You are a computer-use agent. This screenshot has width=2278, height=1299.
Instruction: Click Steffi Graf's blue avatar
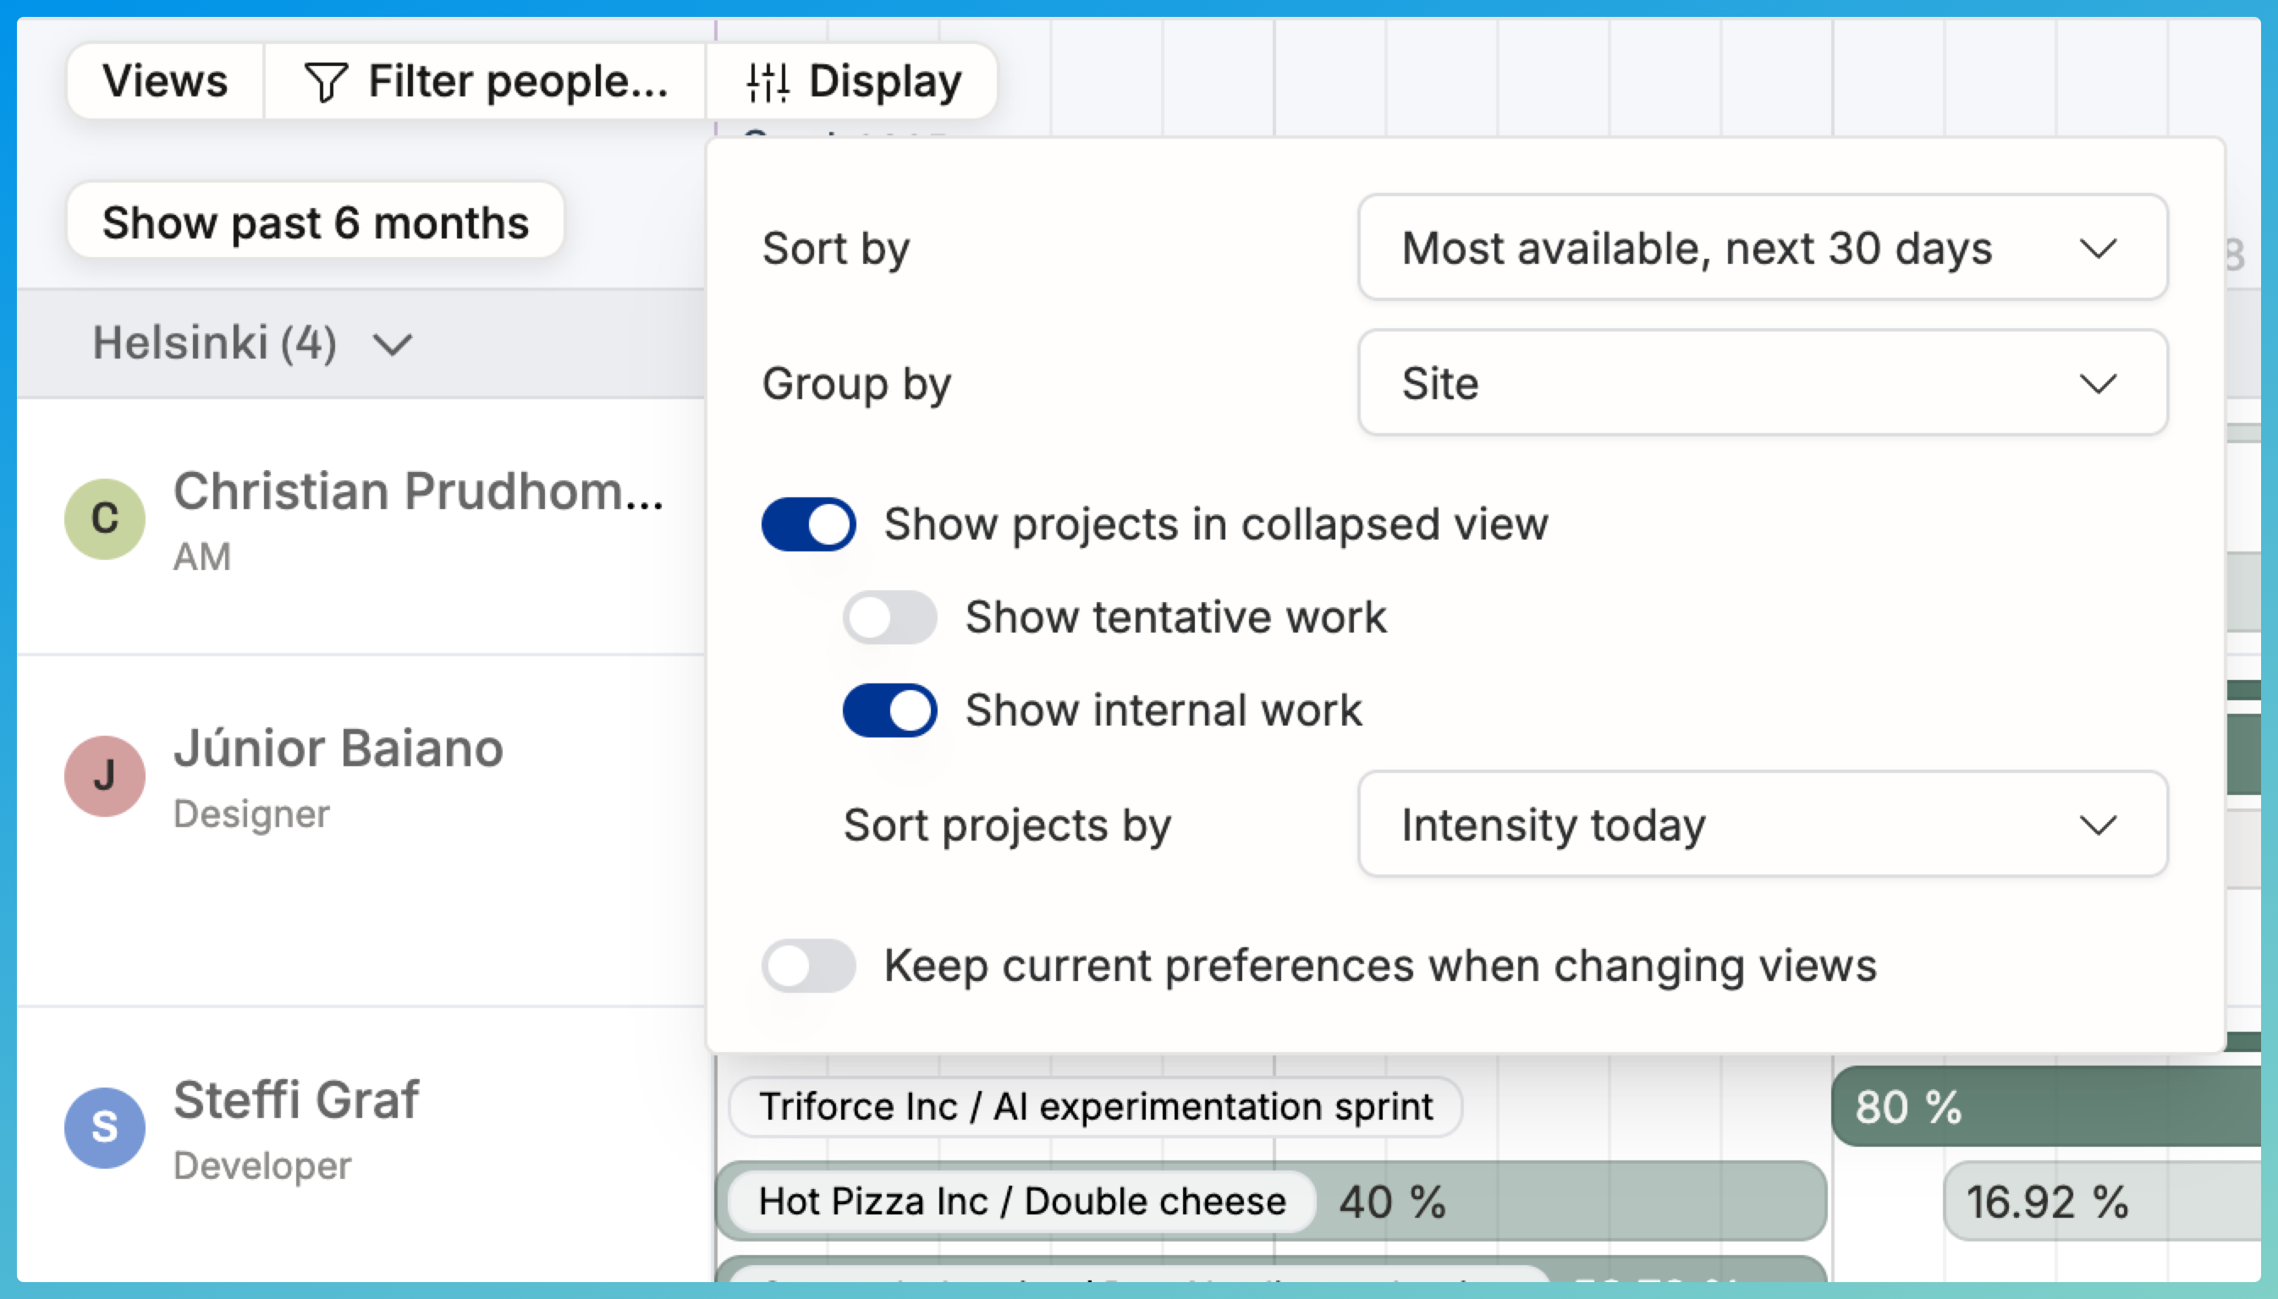(x=105, y=1126)
